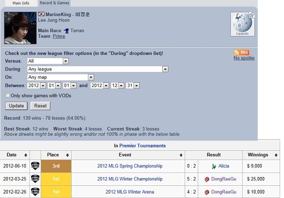Click the MLG Pro logo for Spring Championship

35,166
